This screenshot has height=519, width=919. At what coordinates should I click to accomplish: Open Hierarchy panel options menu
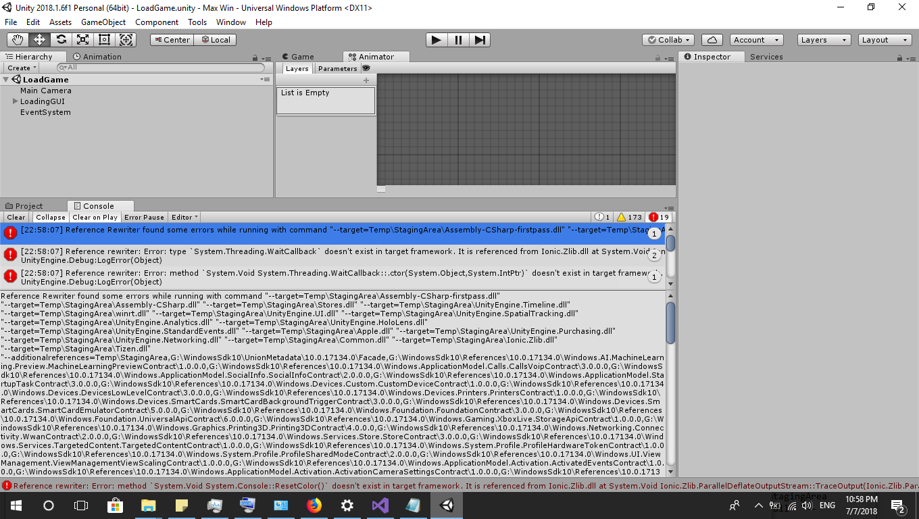(266, 58)
